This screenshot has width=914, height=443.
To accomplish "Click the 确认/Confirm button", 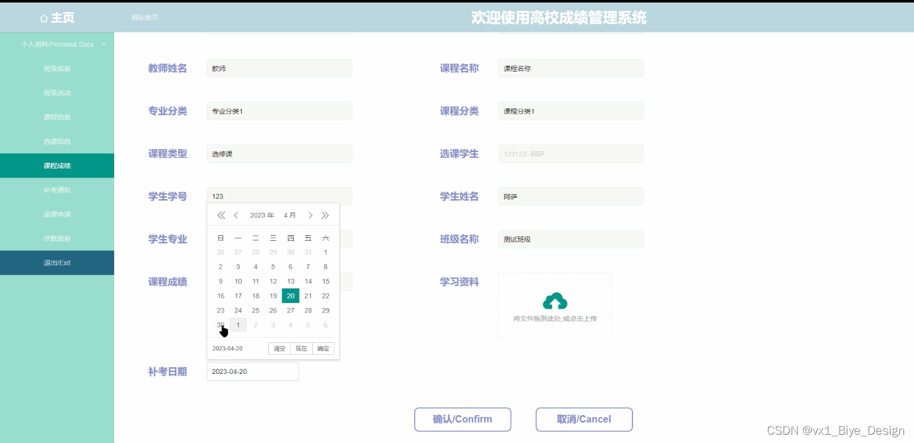I will pos(462,419).
